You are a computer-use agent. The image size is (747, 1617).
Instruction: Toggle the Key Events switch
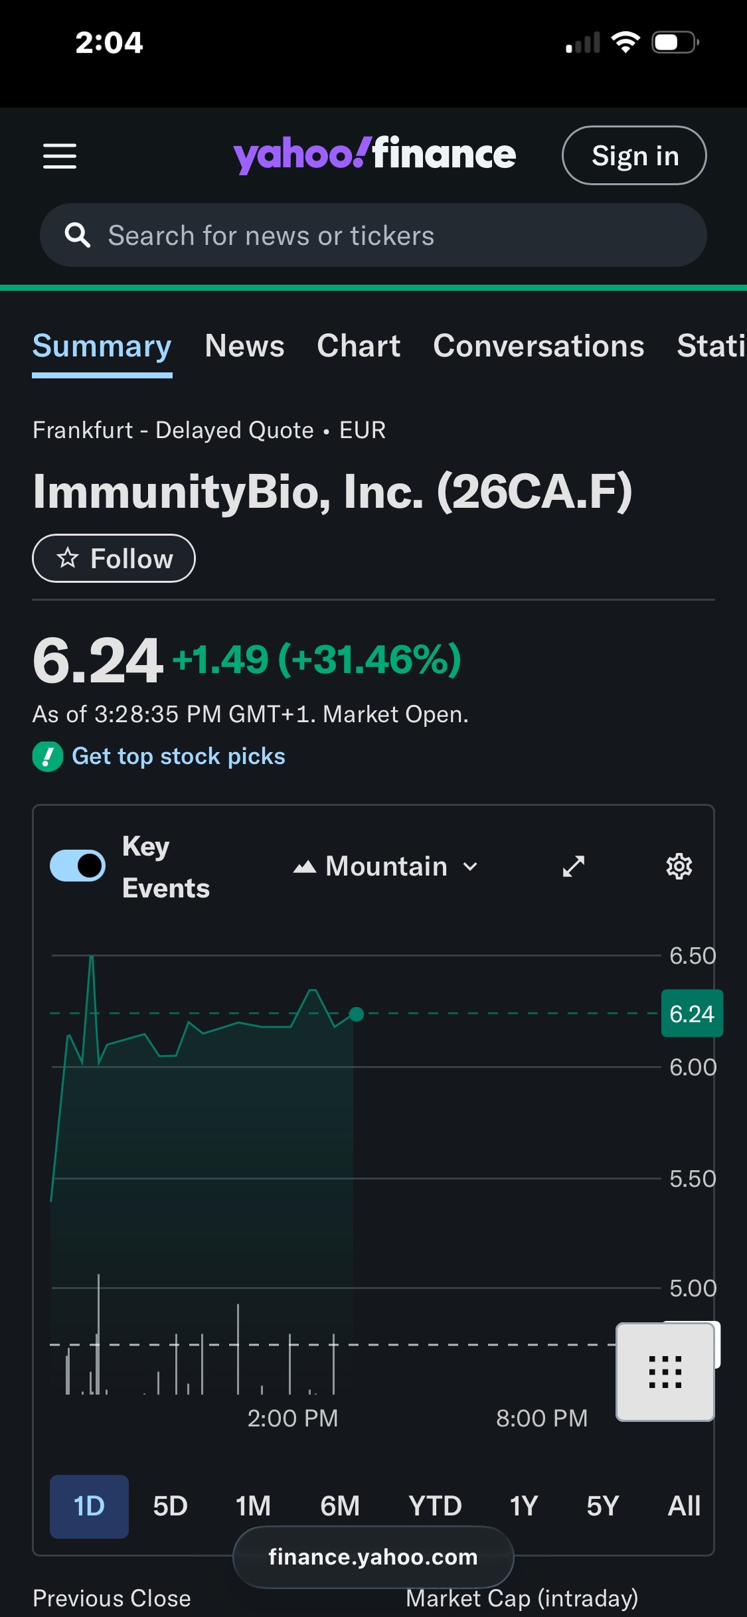pos(78,866)
